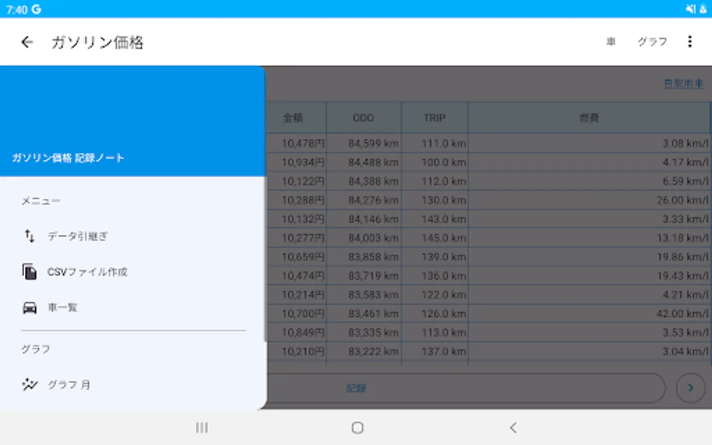Select the TRIP column header
This screenshot has height=445, width=712.
[435, 118]
